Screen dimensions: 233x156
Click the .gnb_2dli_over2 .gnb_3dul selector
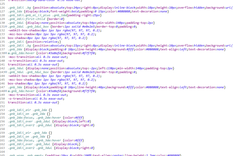(30, 148)
